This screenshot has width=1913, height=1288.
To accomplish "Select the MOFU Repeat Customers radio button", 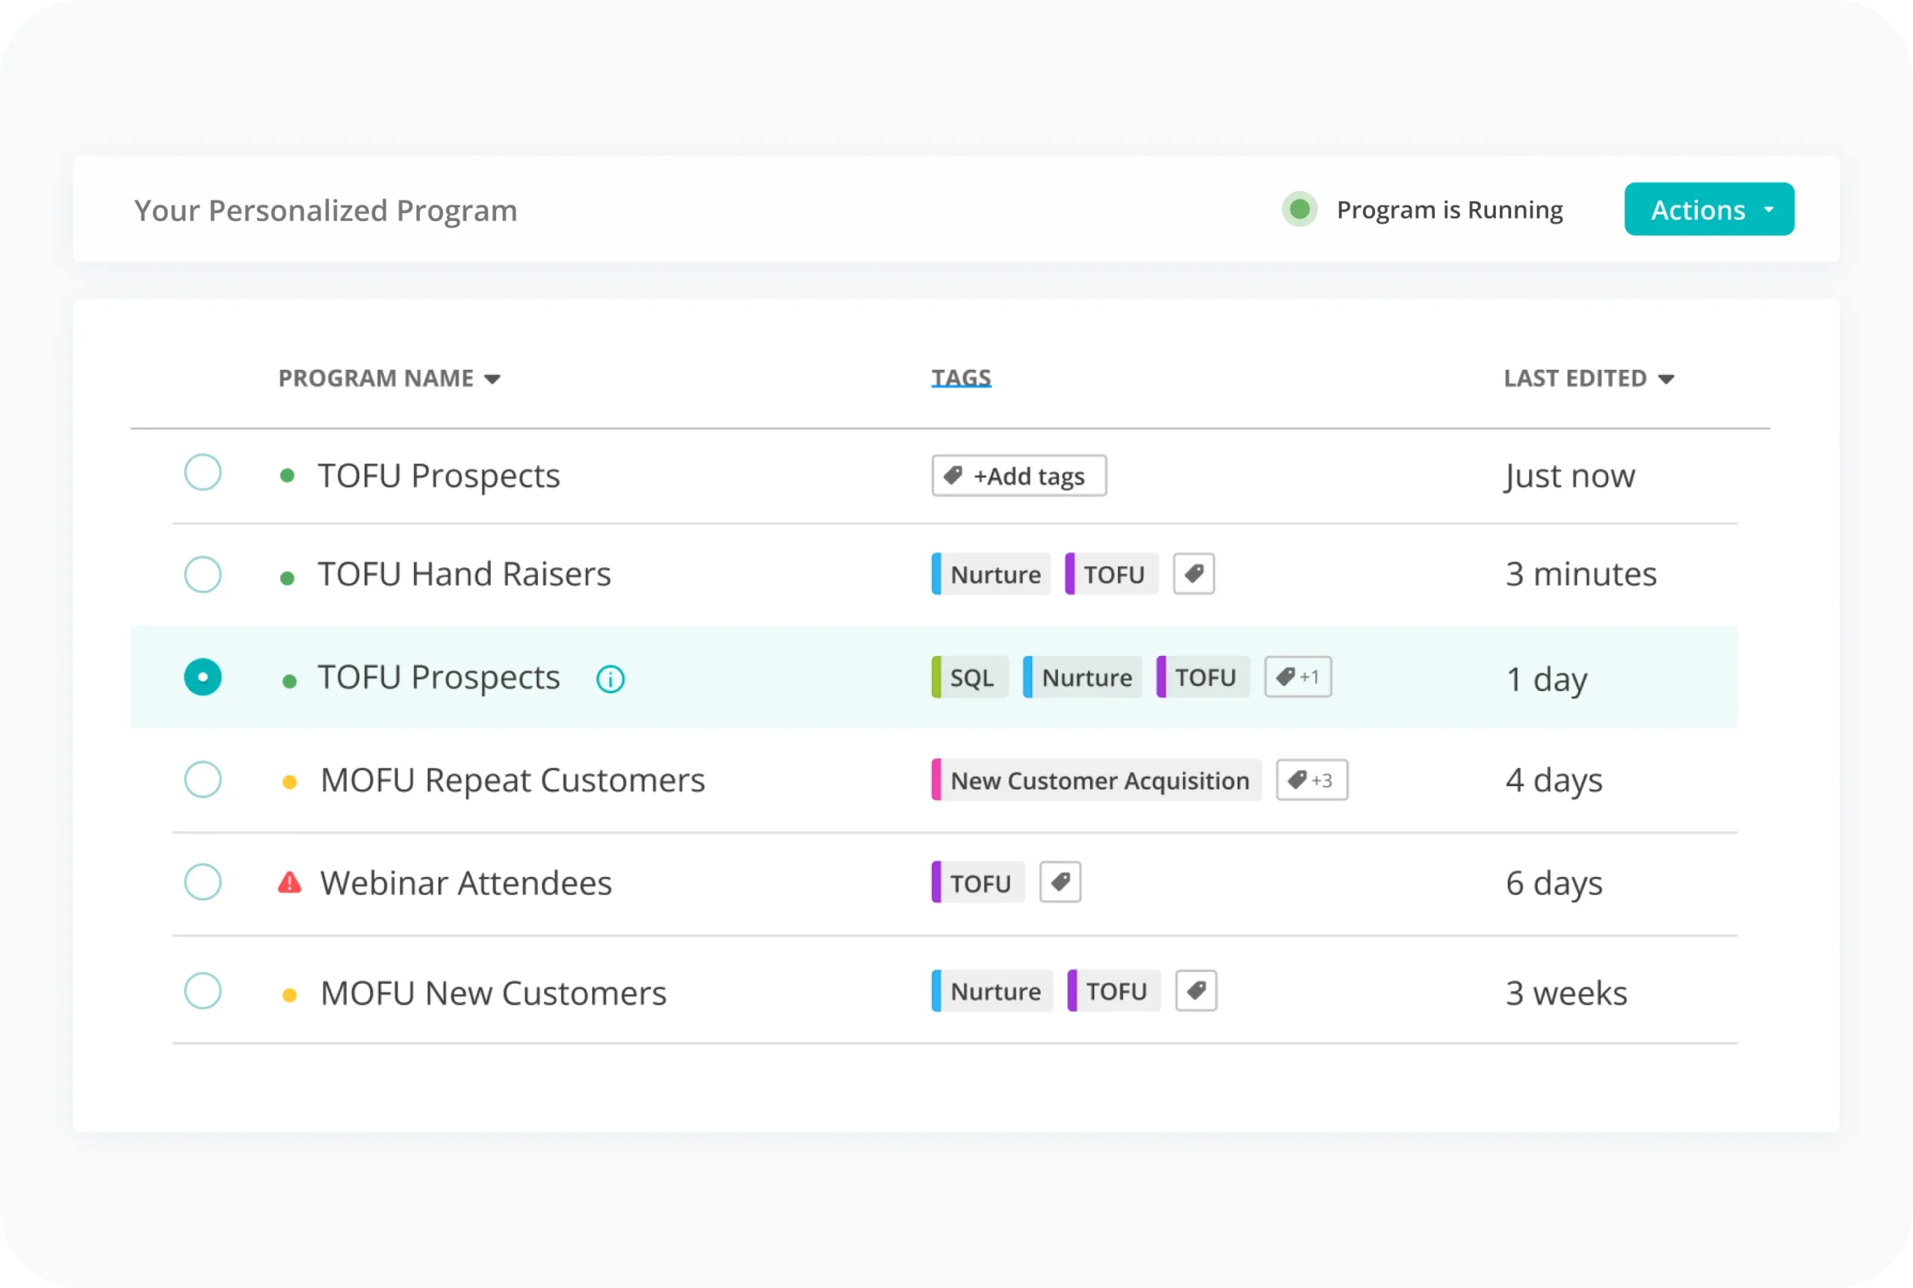I will tap(203, 779).
